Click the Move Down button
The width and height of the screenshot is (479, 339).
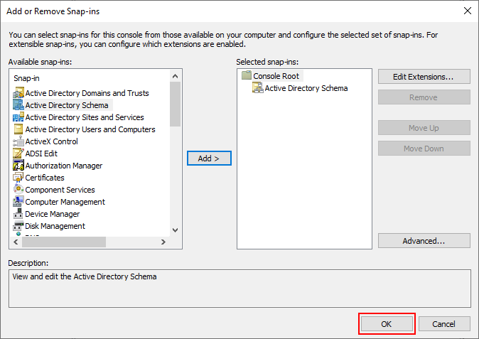[424, 149]
